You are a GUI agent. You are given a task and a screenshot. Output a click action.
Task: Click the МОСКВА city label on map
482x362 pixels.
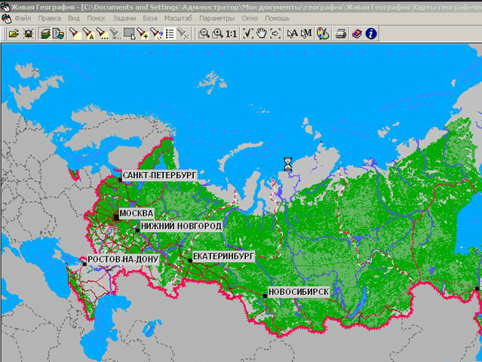tap(137, 213)
